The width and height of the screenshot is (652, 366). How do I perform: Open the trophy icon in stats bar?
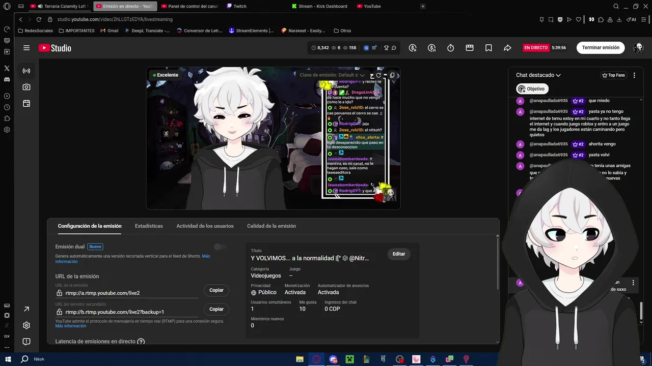[387, 48]
